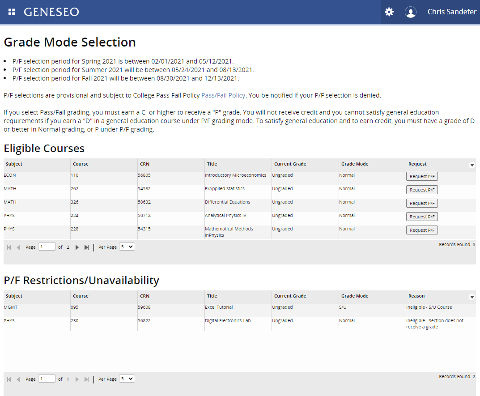Screen dimensions: 480x396
Task: Sort Eligible Courses by Title header
Action: click(x=212, y=164)
